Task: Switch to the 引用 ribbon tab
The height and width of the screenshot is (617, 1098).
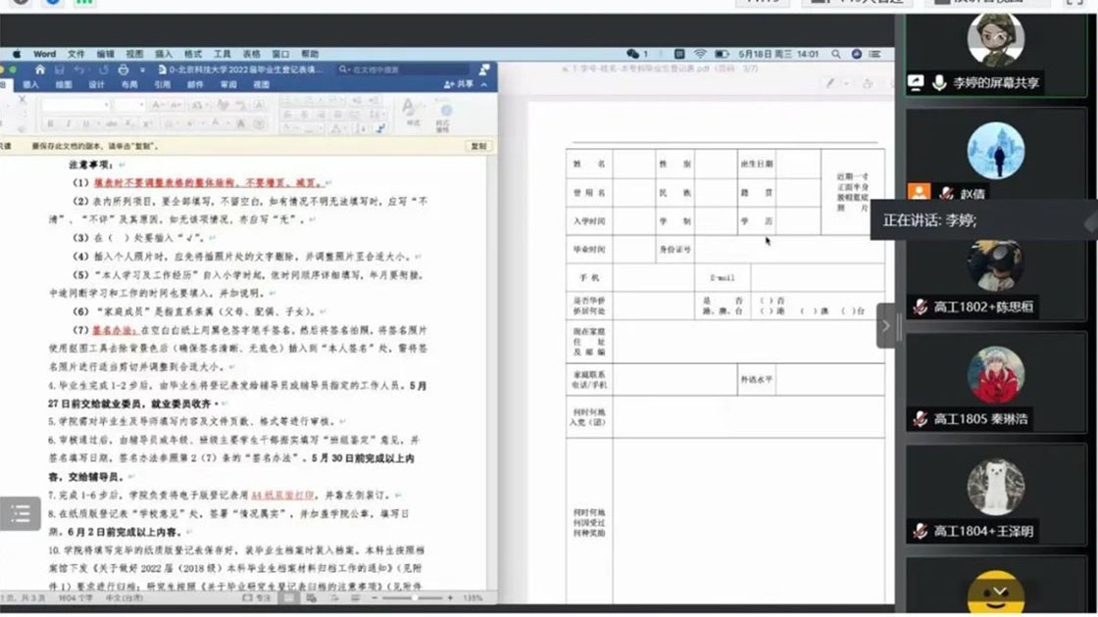Action: 162,84
